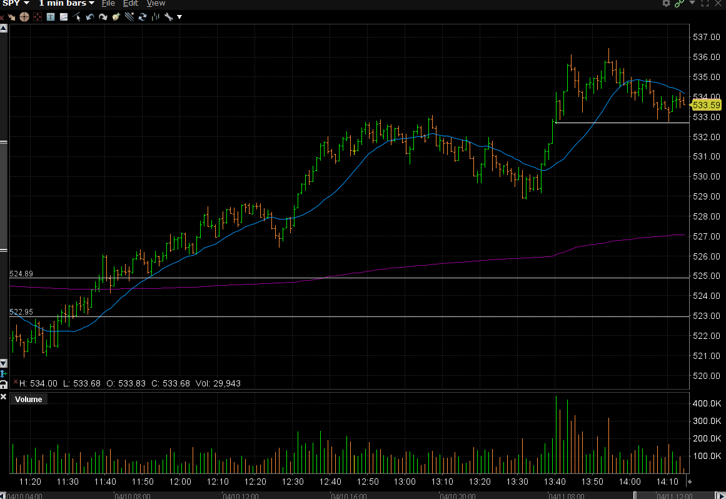726x499 pixels.
Task: Click the green chain link grouping icon
Action: tap(679, 3)
